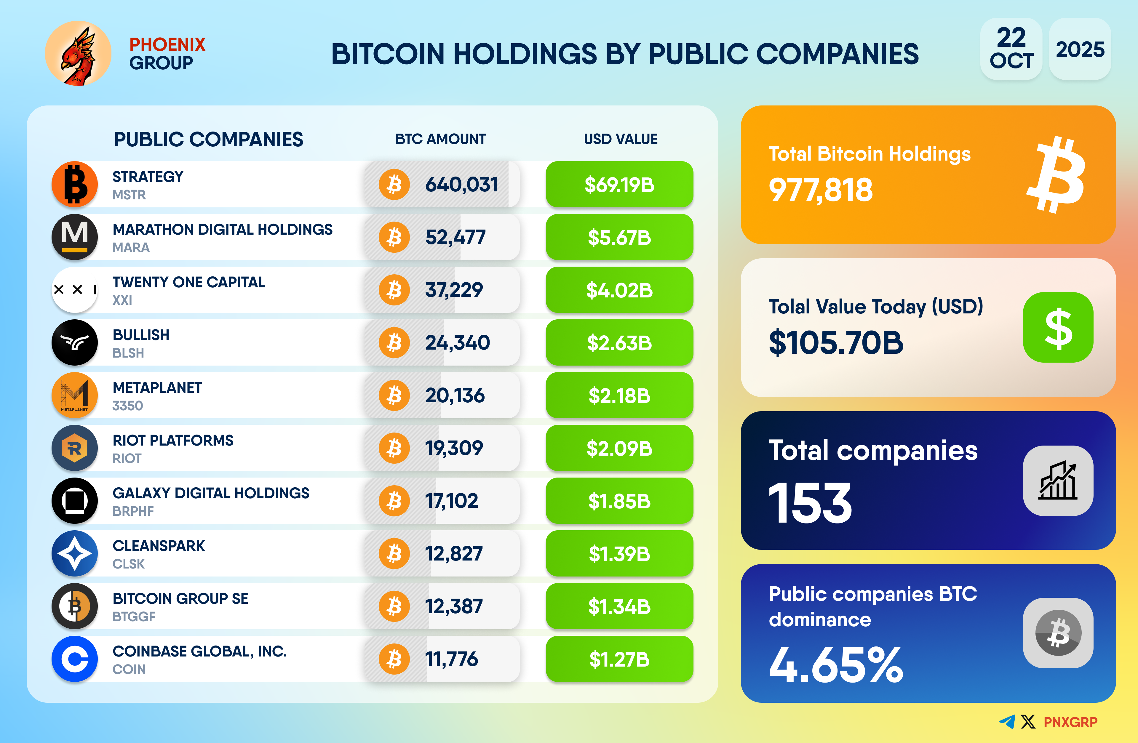Click the chart icon in Total companies
This screenshot has height=743, width=1138.
(x=1058, y=481)
